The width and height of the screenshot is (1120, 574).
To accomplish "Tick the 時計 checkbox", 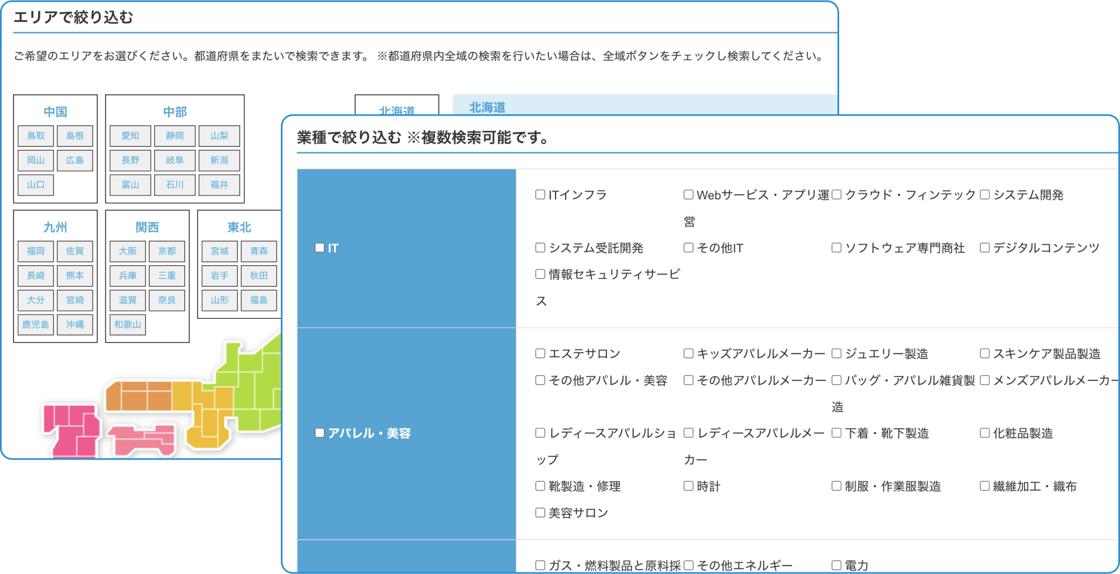I will coord(688,486).
